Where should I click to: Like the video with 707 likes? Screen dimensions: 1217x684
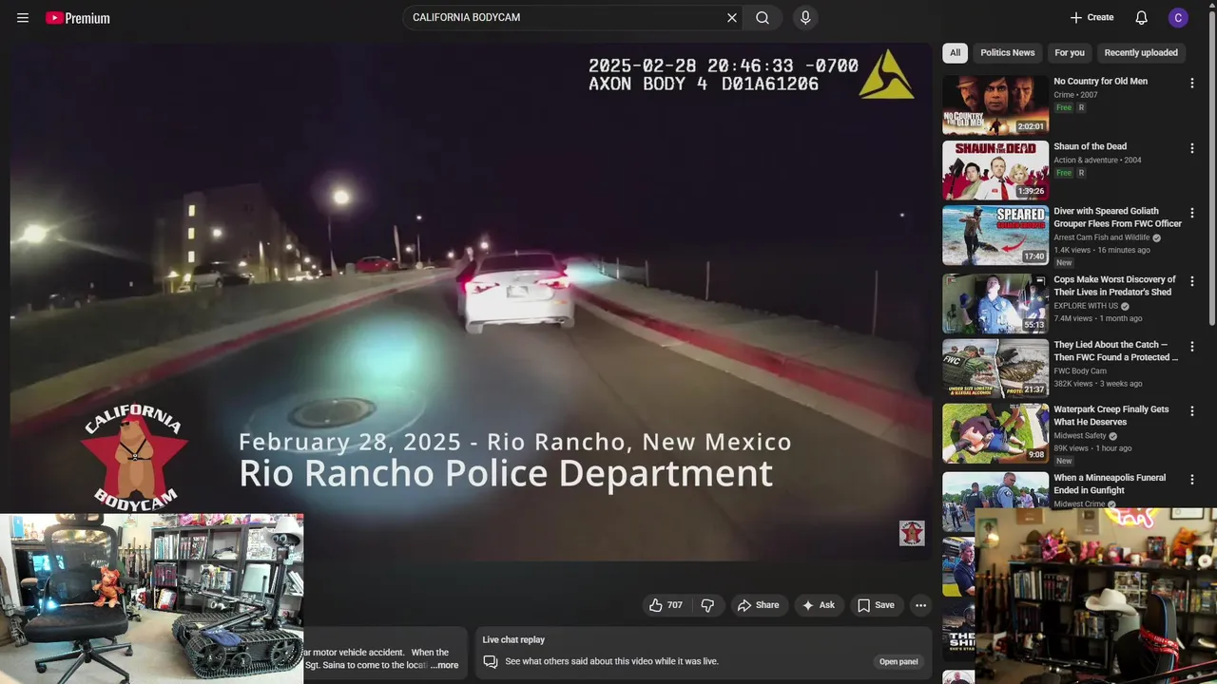[x=666, y=605]
